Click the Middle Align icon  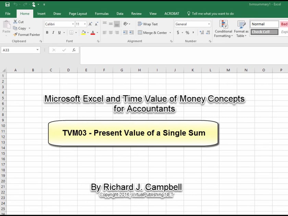point(111,24)
